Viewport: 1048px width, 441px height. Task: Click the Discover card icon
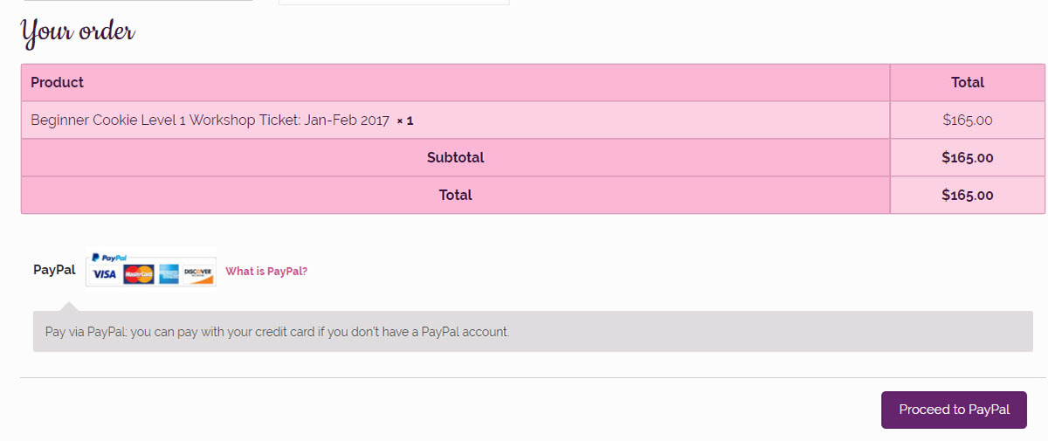tap(198, 274)
